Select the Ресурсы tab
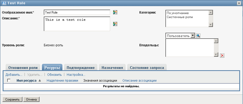The image size is (243, 104). 52,68
